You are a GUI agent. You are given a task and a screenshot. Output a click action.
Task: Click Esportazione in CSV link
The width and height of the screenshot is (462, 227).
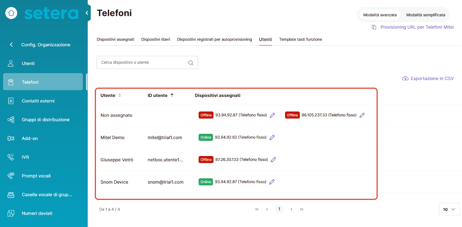coord(428,79)
